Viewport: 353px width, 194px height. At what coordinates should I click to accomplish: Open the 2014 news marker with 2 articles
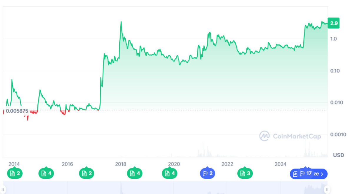tap(15, 173)
